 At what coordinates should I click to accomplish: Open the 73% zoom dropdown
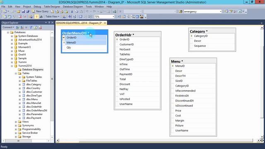[113, 17]
